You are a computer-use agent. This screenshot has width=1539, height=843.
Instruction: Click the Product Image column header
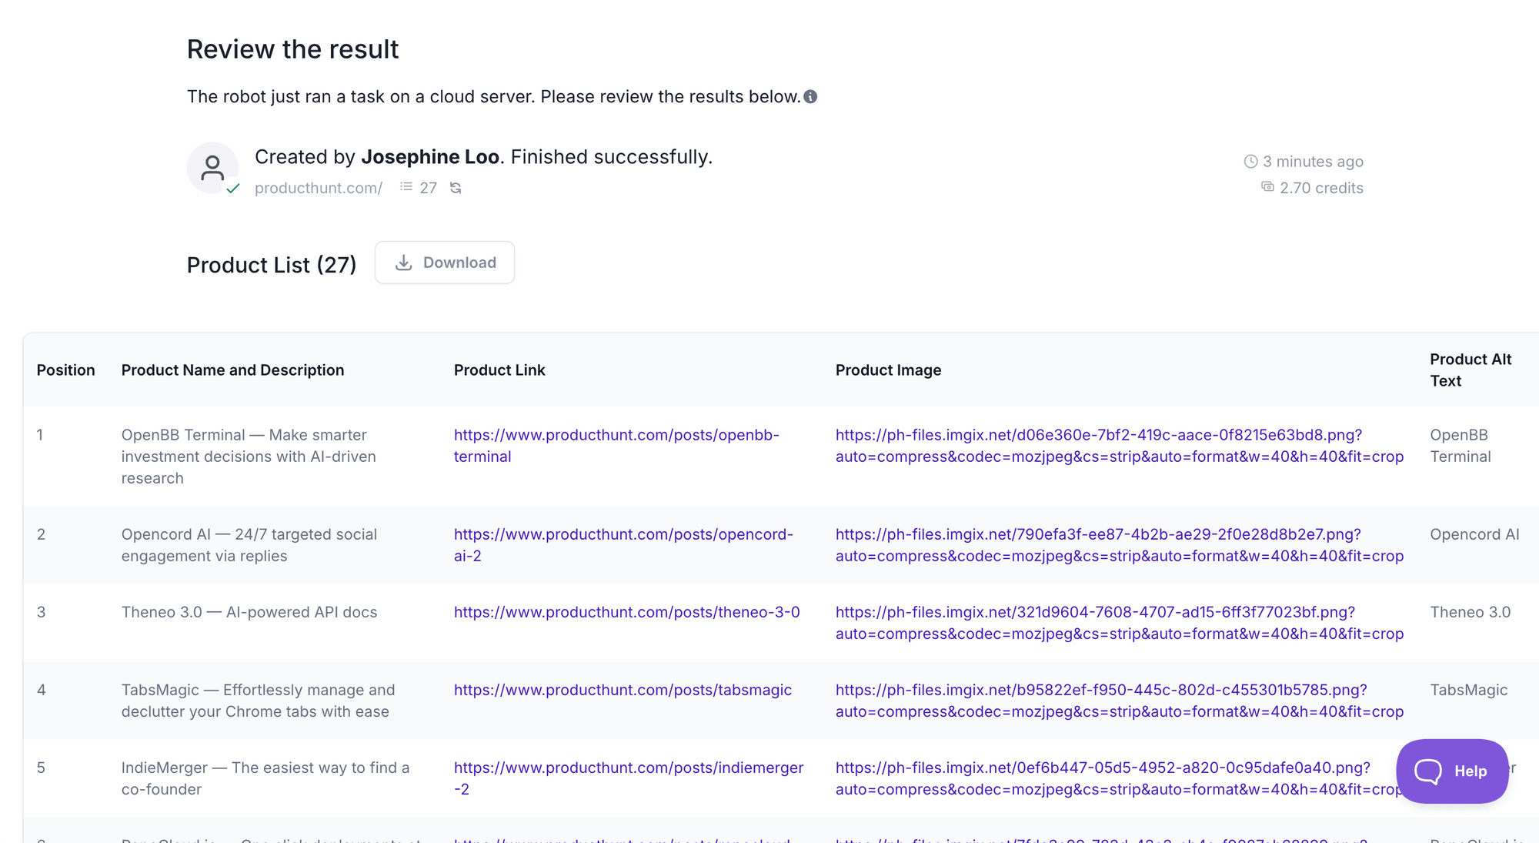(888, 370)
